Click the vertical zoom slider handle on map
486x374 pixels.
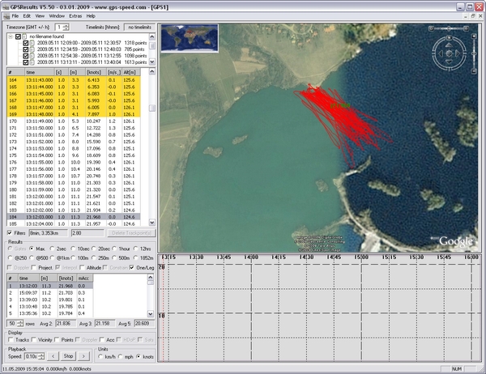tap(474, 54)
